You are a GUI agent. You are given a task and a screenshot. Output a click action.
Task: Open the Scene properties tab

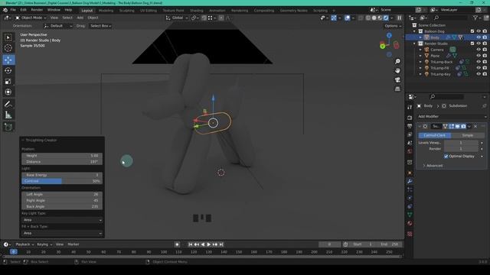coord(410,143)
